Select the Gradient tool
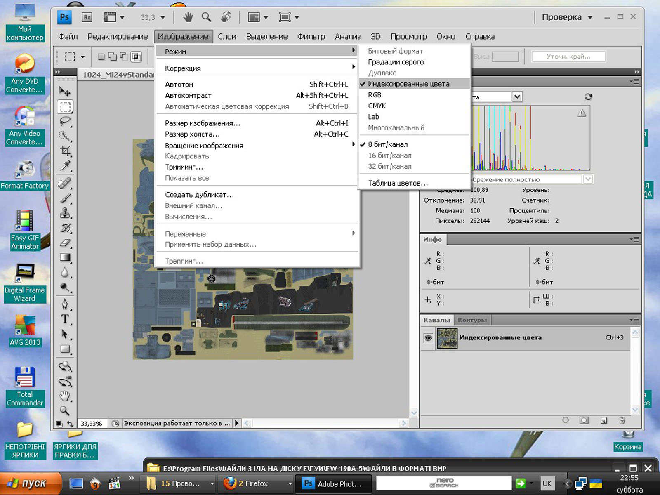Viewport: 660px width, 495px height. pyautogui.click(x=65, y=258)
